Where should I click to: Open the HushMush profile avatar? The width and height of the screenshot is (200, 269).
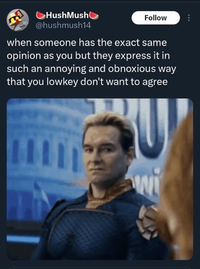(x=18, y=20)
